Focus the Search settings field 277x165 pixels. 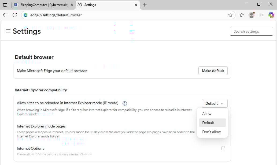(x=251, y=31)
